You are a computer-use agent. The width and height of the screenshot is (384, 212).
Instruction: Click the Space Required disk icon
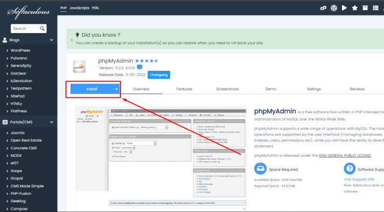(x=260, y=169)
